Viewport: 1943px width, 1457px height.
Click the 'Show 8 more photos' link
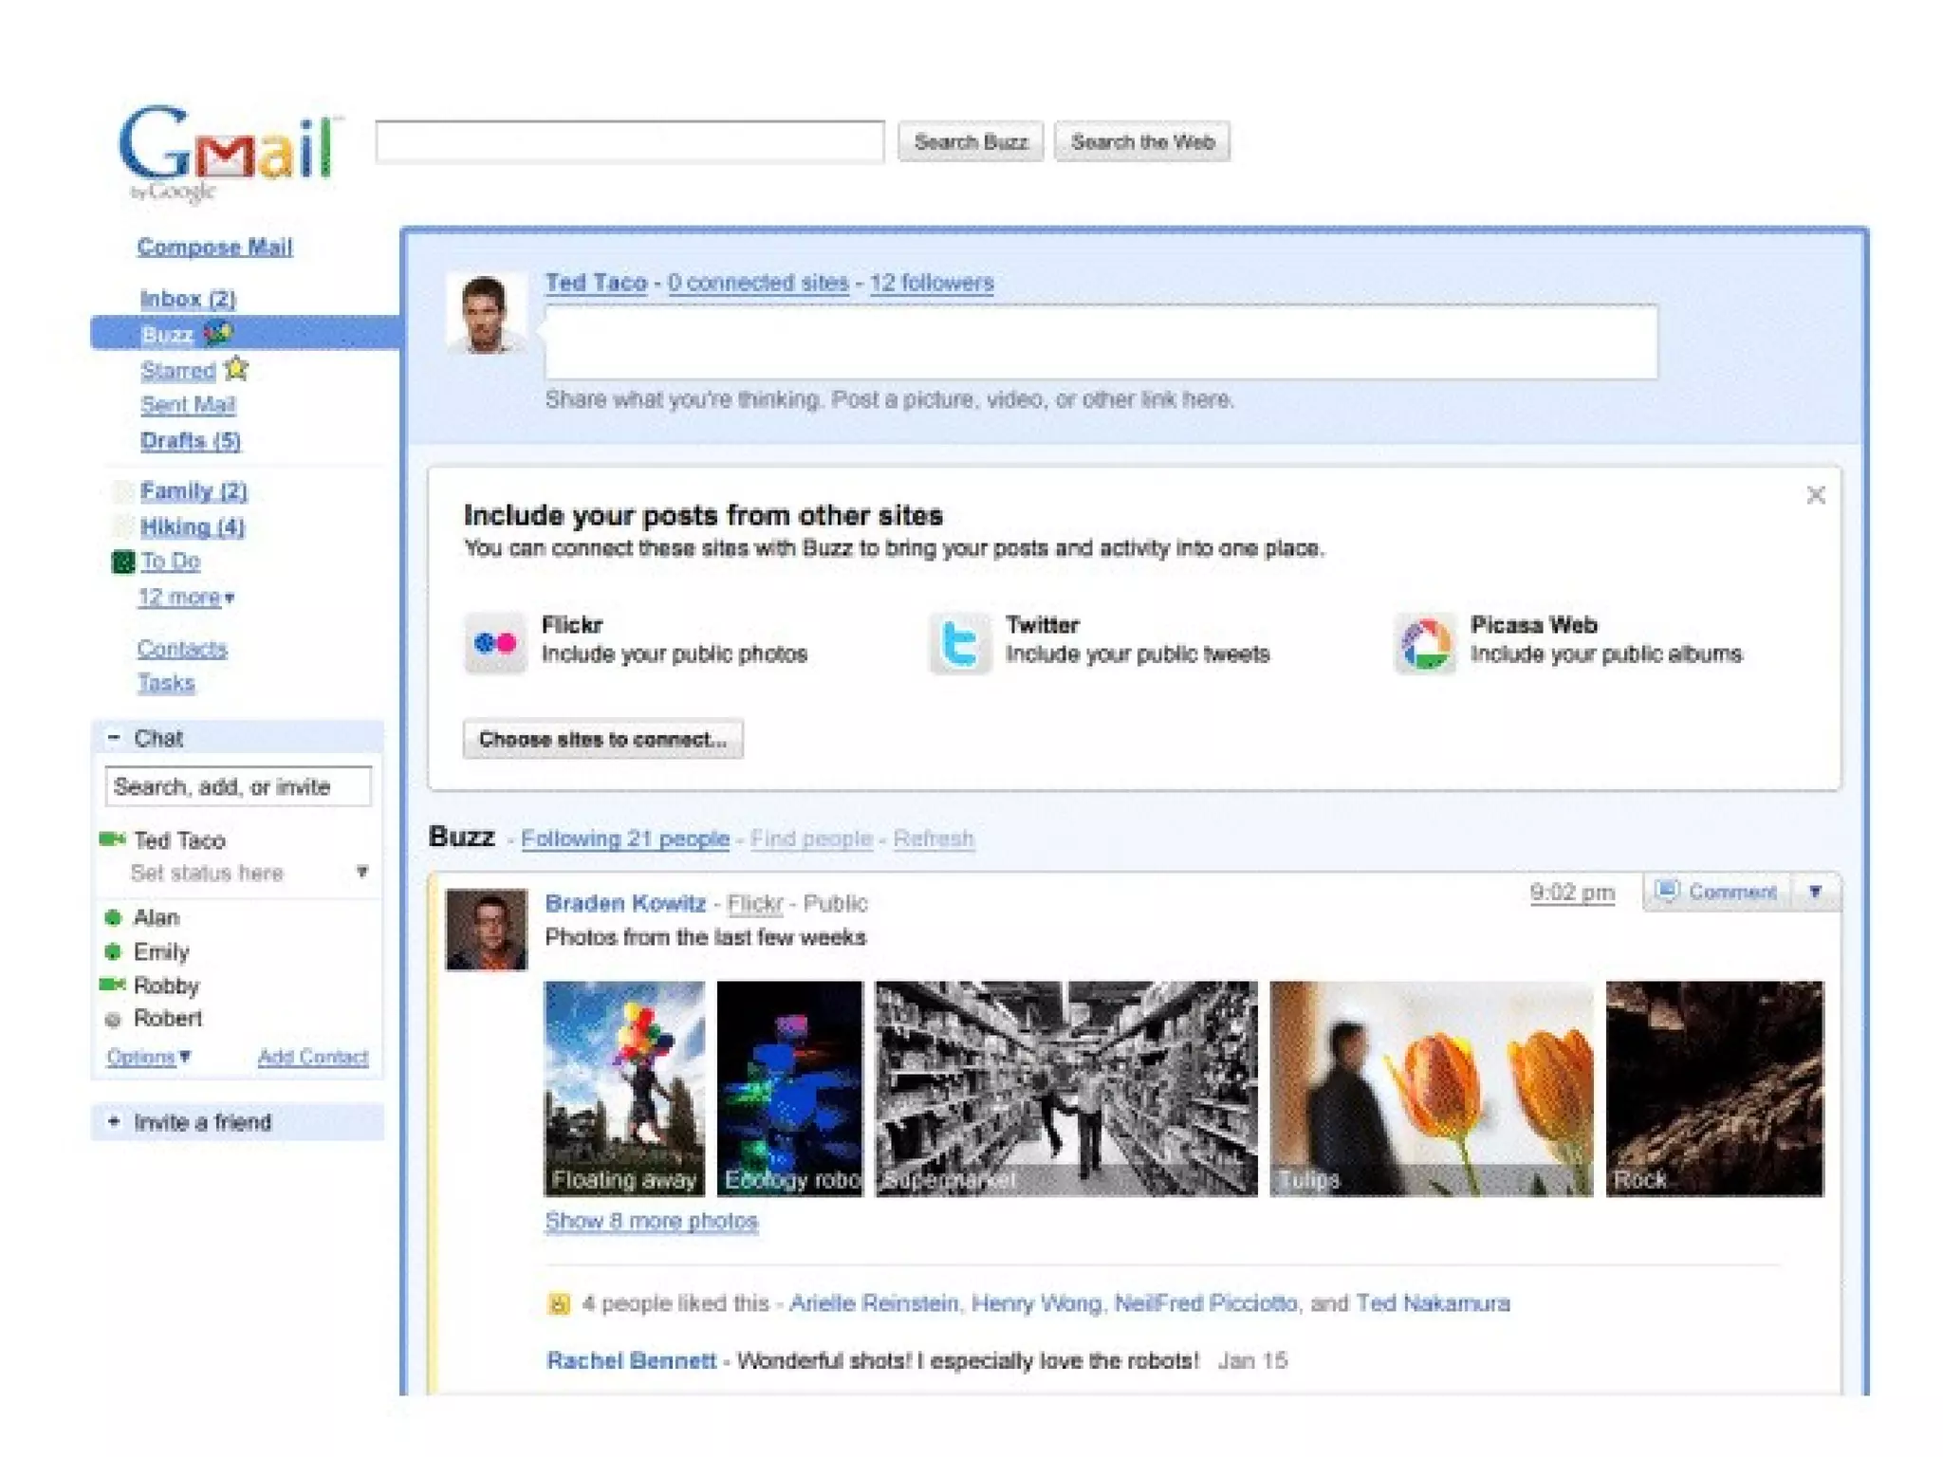(x=651, y=1221)
